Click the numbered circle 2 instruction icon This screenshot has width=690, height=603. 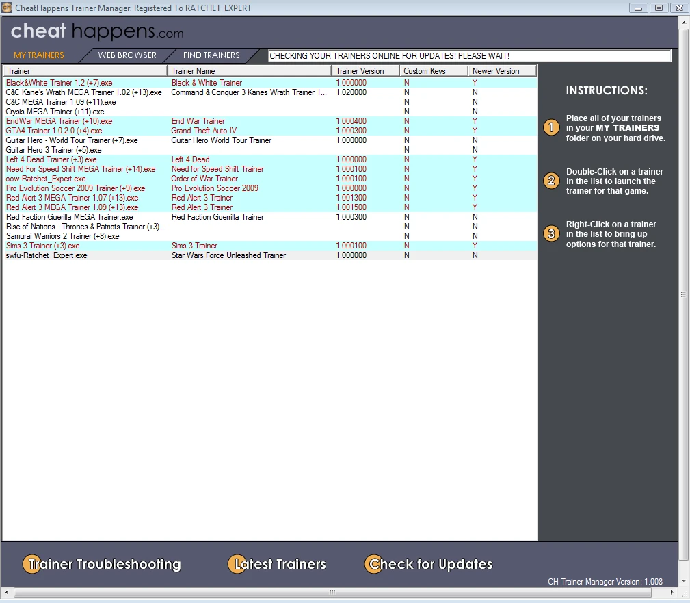click(551, 181)
